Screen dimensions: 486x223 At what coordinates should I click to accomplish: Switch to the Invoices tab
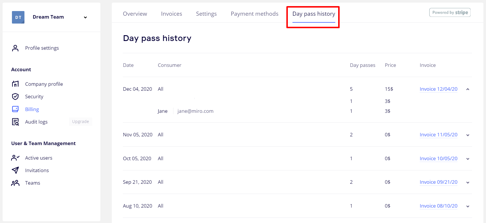click(x=171, y=14)
